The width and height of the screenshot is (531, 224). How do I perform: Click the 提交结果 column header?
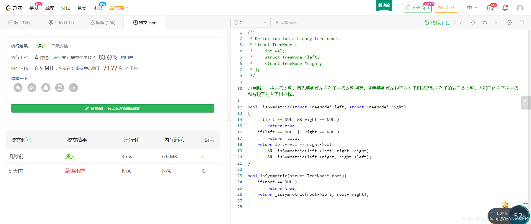coord(77,140)
